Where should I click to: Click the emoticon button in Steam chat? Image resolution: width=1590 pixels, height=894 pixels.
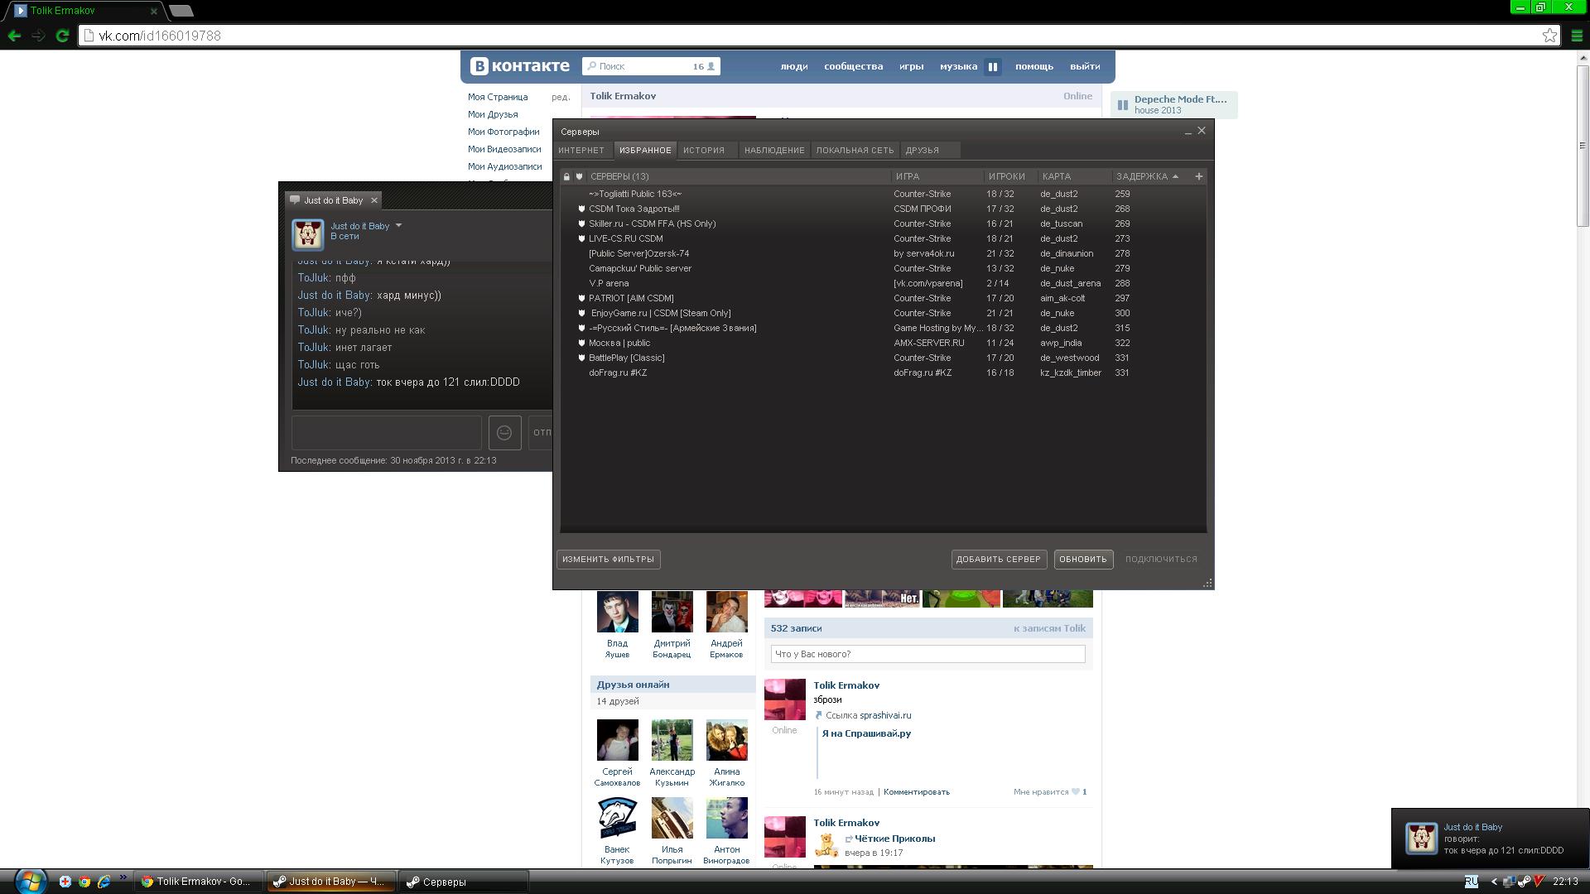(x=504, y=433)
